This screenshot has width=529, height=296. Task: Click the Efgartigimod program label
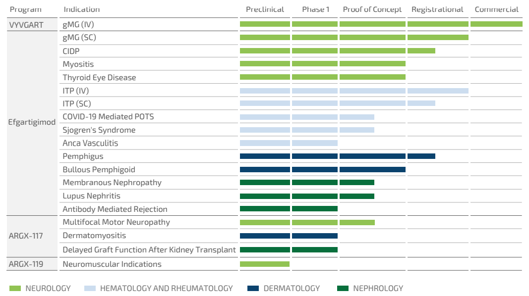pos(32,122)
